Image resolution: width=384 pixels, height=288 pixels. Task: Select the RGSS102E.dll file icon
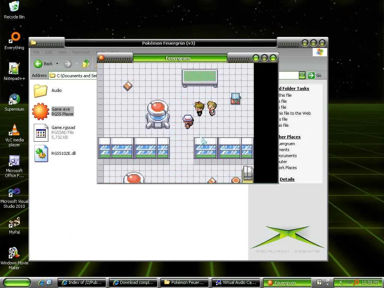click(x=41, y=153)
